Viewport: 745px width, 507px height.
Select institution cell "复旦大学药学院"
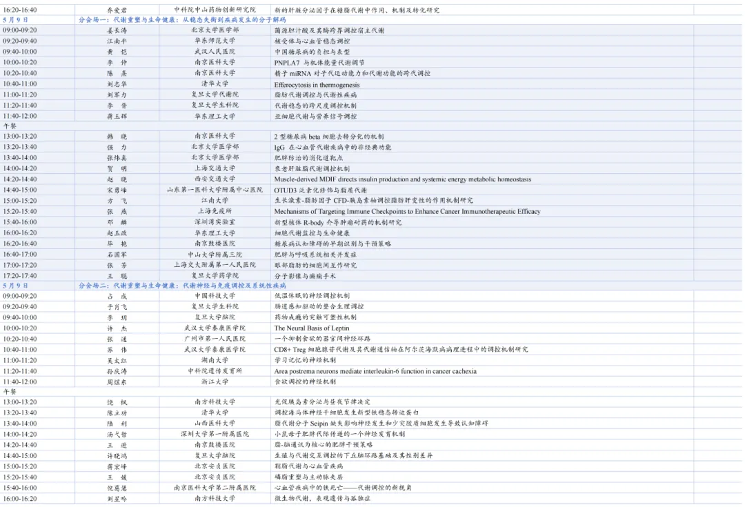click(215, 276)
